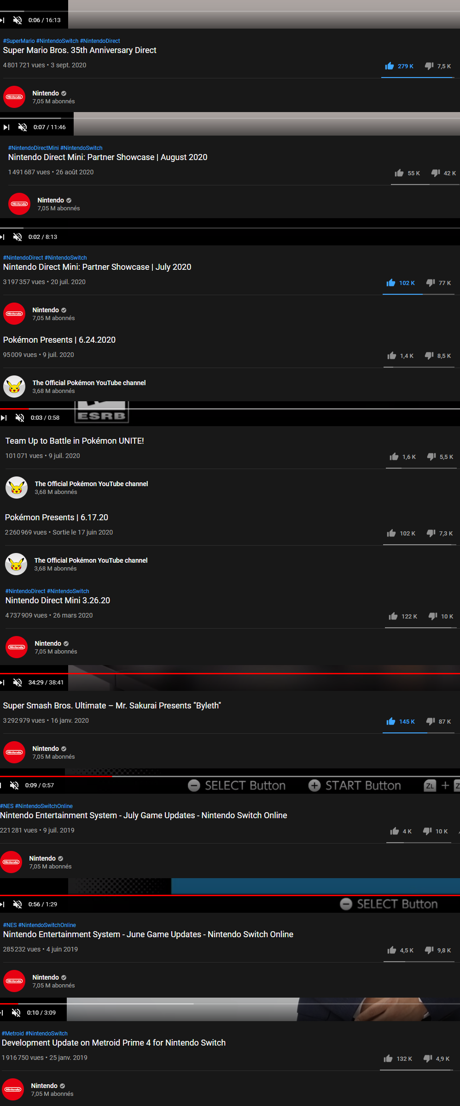
Task: Unmute the video at 0:06 / 16:13
Action: click(17, 20)
